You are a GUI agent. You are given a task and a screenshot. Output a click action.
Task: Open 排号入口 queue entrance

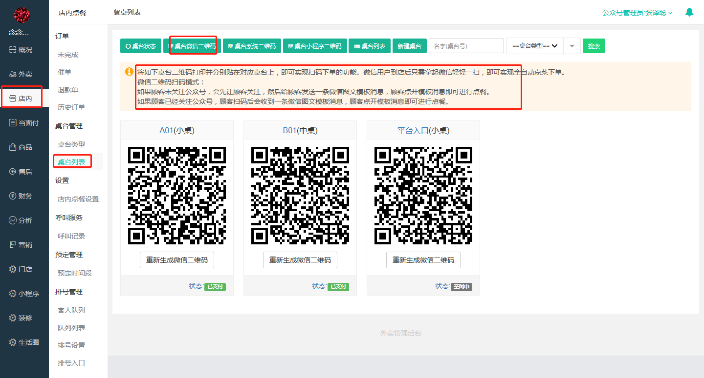71,363
